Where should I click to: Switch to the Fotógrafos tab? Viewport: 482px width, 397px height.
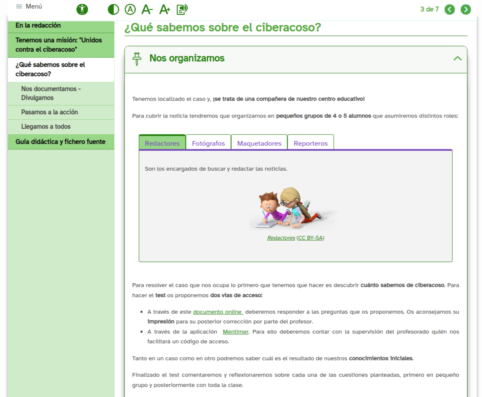pyautogui.click(x=208, y=143)
